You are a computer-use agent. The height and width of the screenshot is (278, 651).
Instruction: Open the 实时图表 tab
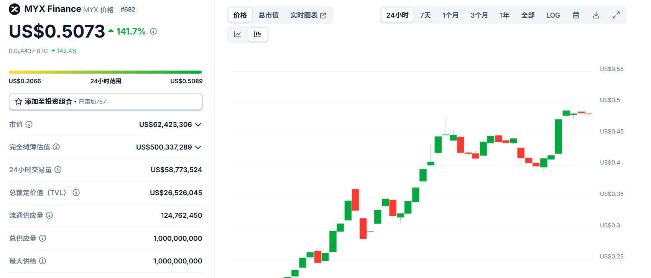click(308, 15)
